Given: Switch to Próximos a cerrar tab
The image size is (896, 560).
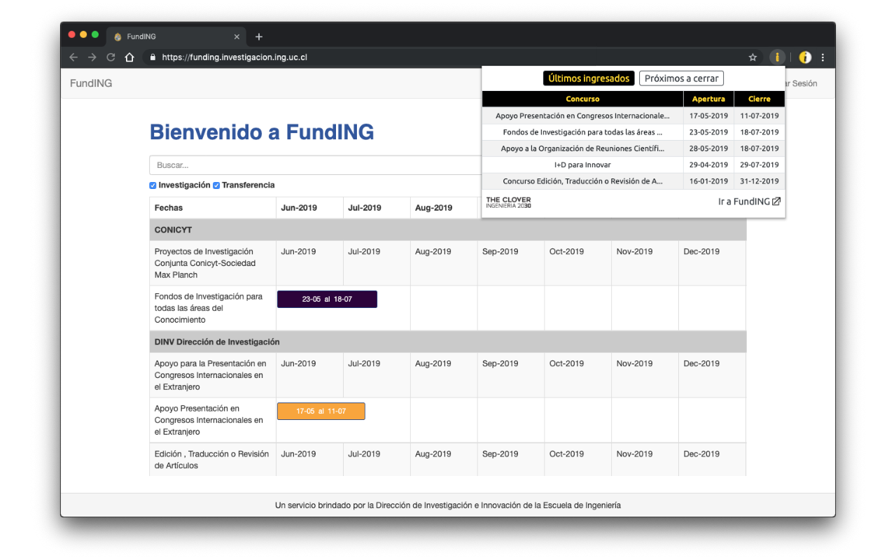Looking at the screenshot, I should [x=681, y=78].
